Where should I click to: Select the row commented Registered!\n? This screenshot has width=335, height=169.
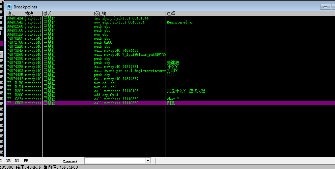[x=178, y=22]
